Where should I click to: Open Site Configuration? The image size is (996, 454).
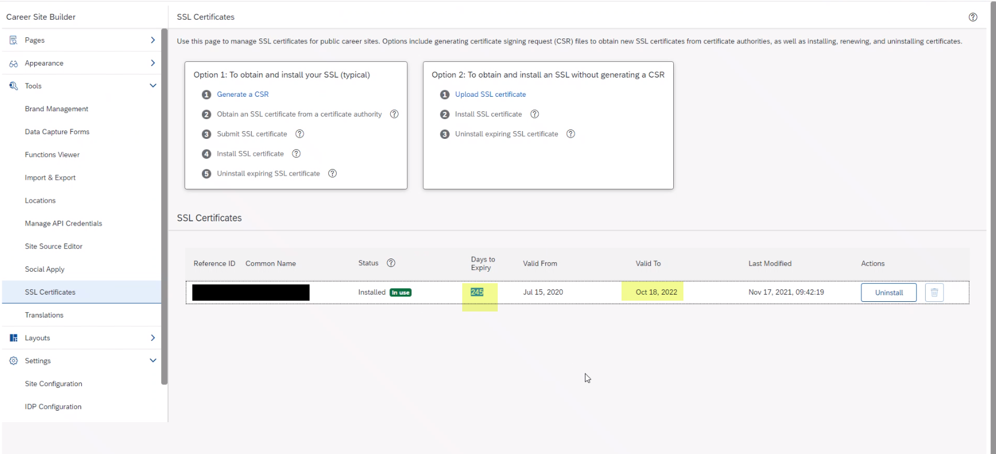[53, 384]
